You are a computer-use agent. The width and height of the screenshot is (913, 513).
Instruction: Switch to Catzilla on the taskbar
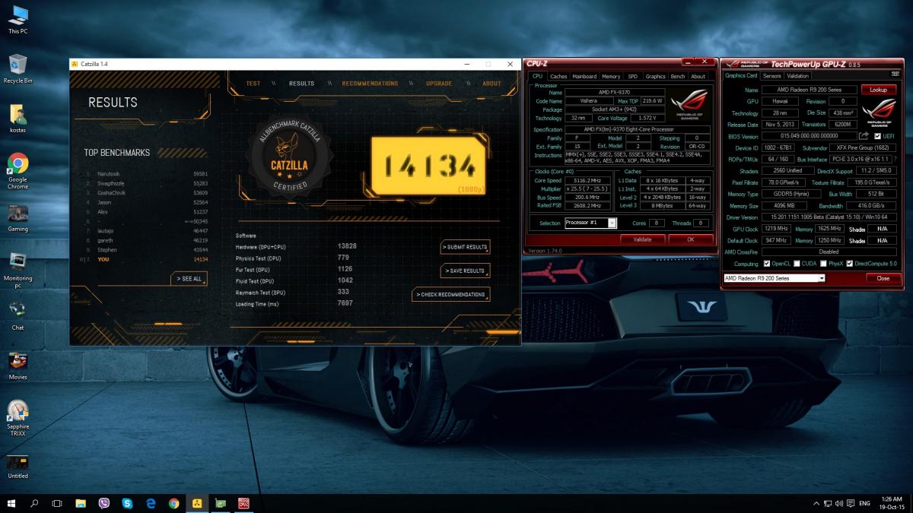click(197, 503)
